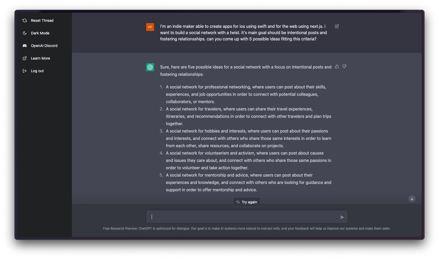The image size is (439, 259).
Task: Focus the message input field
Action: [243, 217]
